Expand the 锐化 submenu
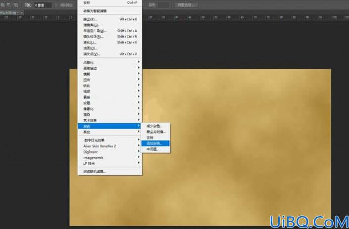Viewport: 349px width, 229px height. 110,86
